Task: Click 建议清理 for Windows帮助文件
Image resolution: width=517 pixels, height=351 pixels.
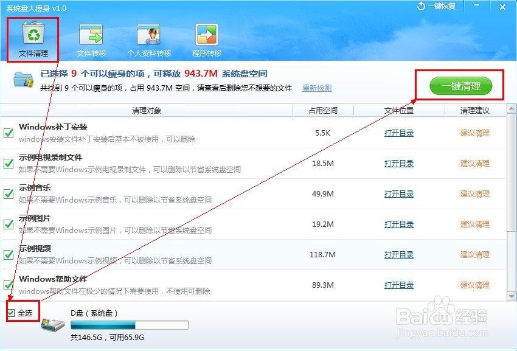Action: pos(475,285)
